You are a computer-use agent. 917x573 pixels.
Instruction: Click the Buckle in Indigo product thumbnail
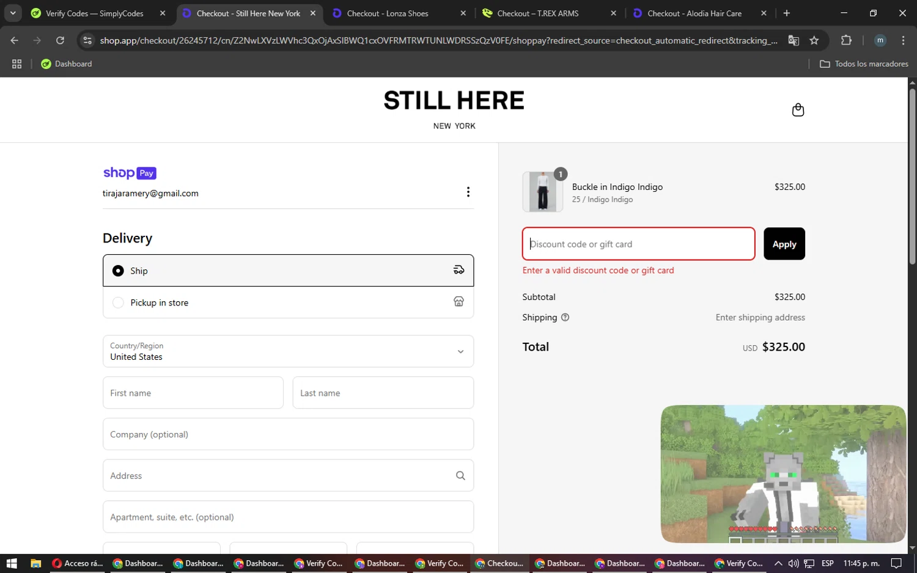(x=543, y=192)
